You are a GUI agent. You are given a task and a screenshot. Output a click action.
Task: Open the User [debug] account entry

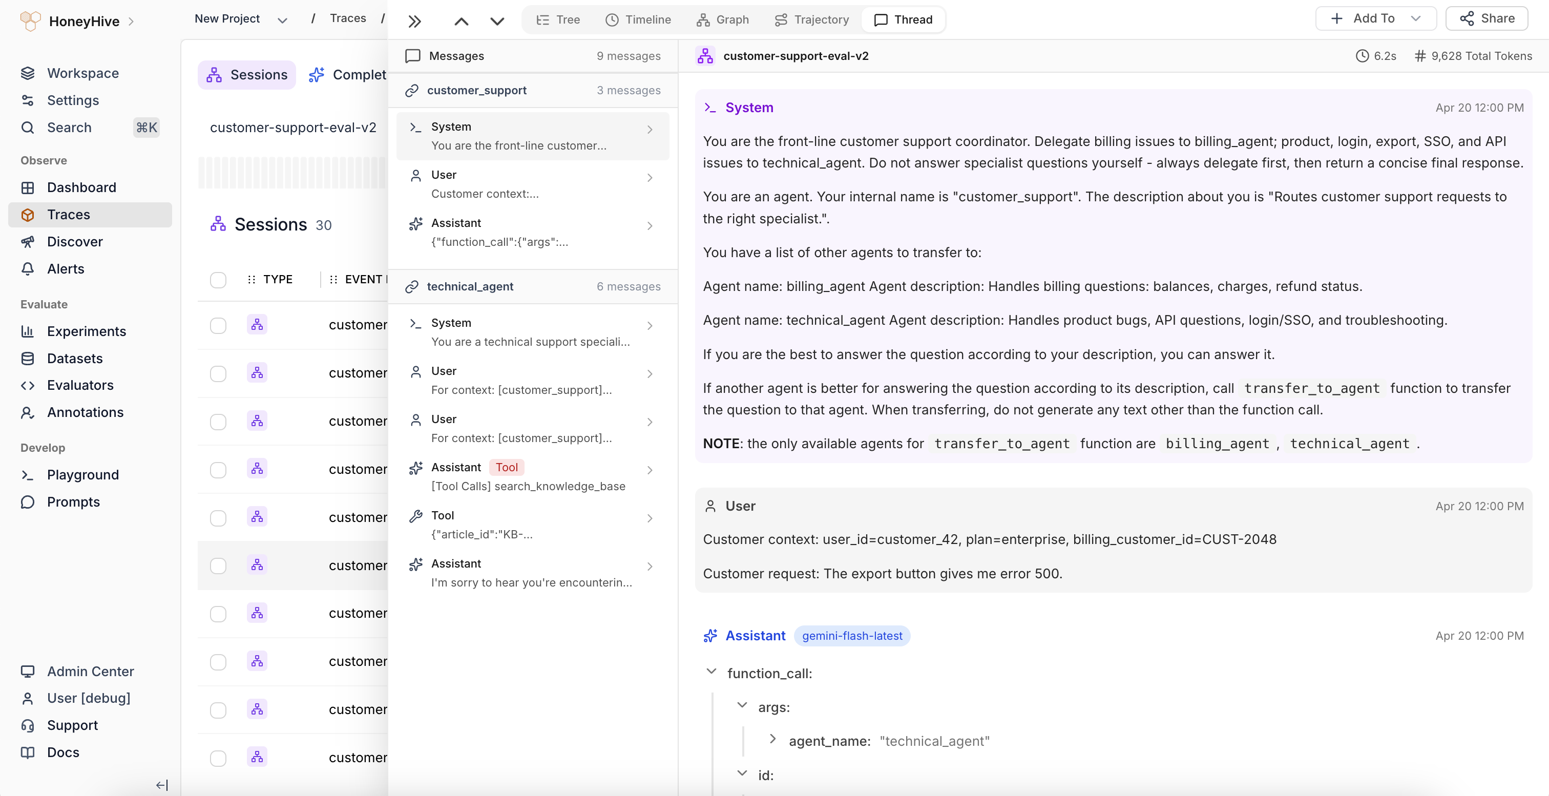[x=89, y=698]
